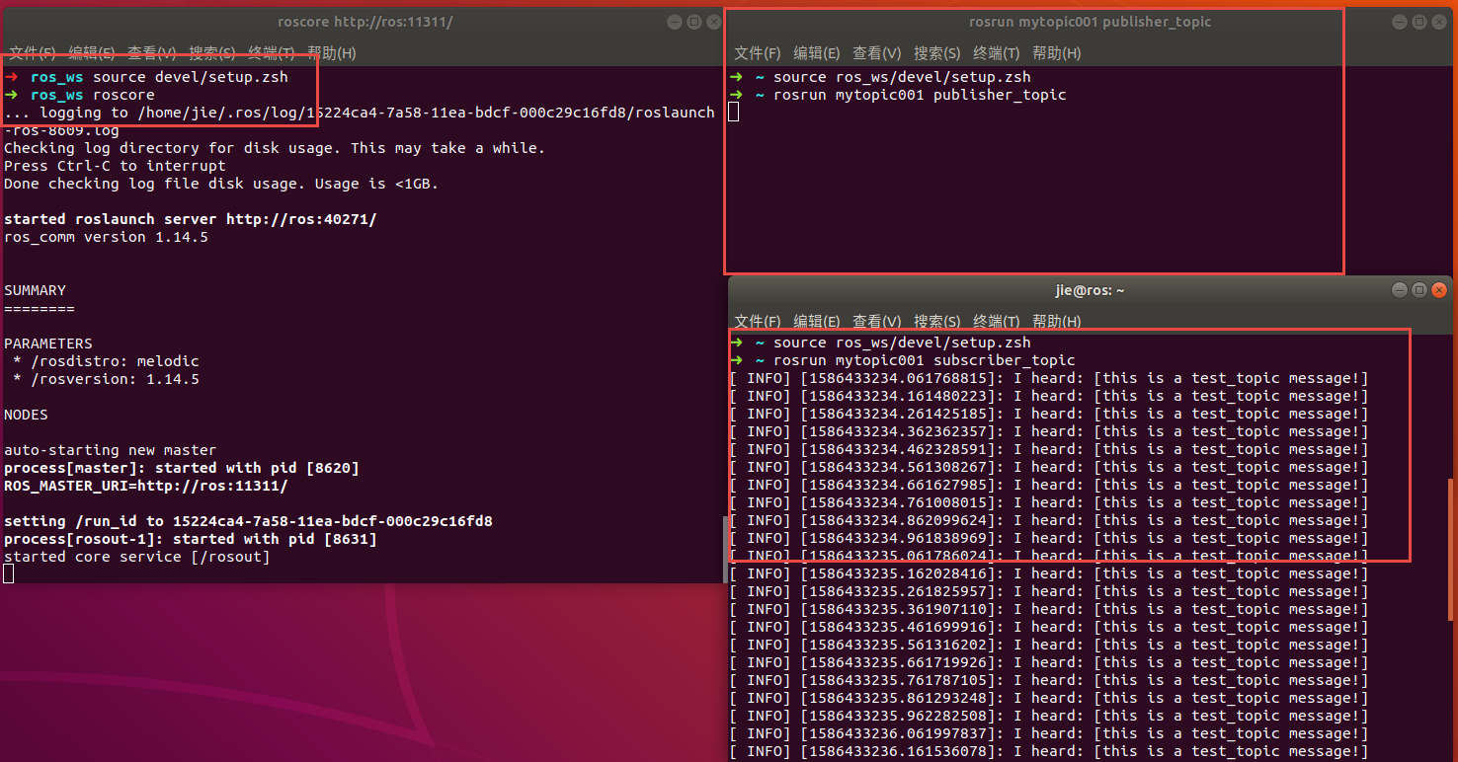
Task: Click 'Press Ctrl-C to interrupt' line
Action: (115, 166)
